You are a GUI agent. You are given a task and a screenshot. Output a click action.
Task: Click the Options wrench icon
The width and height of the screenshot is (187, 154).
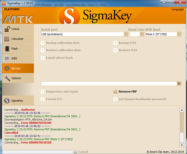[7, 78]
